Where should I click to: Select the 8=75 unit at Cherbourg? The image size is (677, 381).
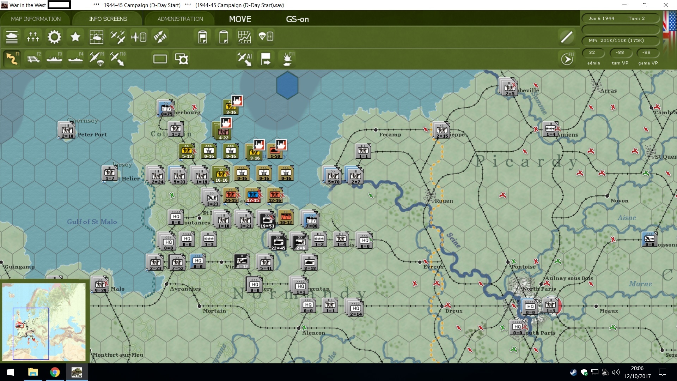pyautogui.click(x=166, y=108)
